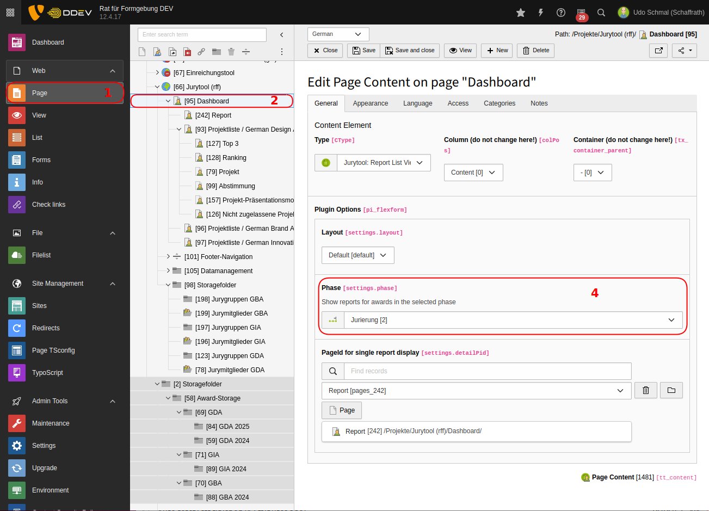Click the trash icon beside Report record
Screen dimensions: 709x511
pyautogui.click(x=646, y=390)
